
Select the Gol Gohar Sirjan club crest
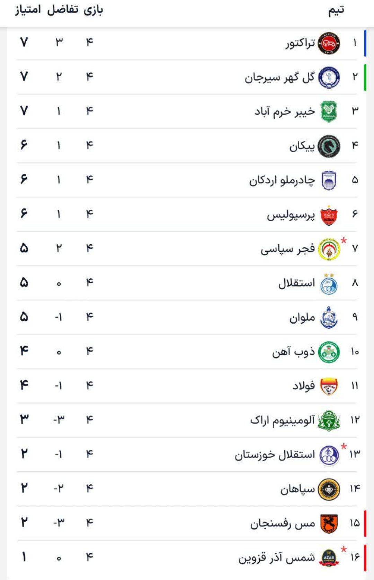[329, 78]
